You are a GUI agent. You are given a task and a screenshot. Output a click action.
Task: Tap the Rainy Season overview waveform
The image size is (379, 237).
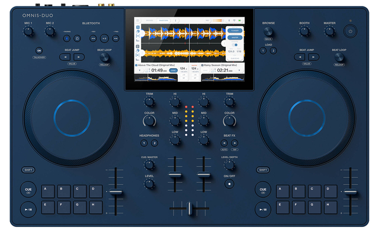[223, 78]
